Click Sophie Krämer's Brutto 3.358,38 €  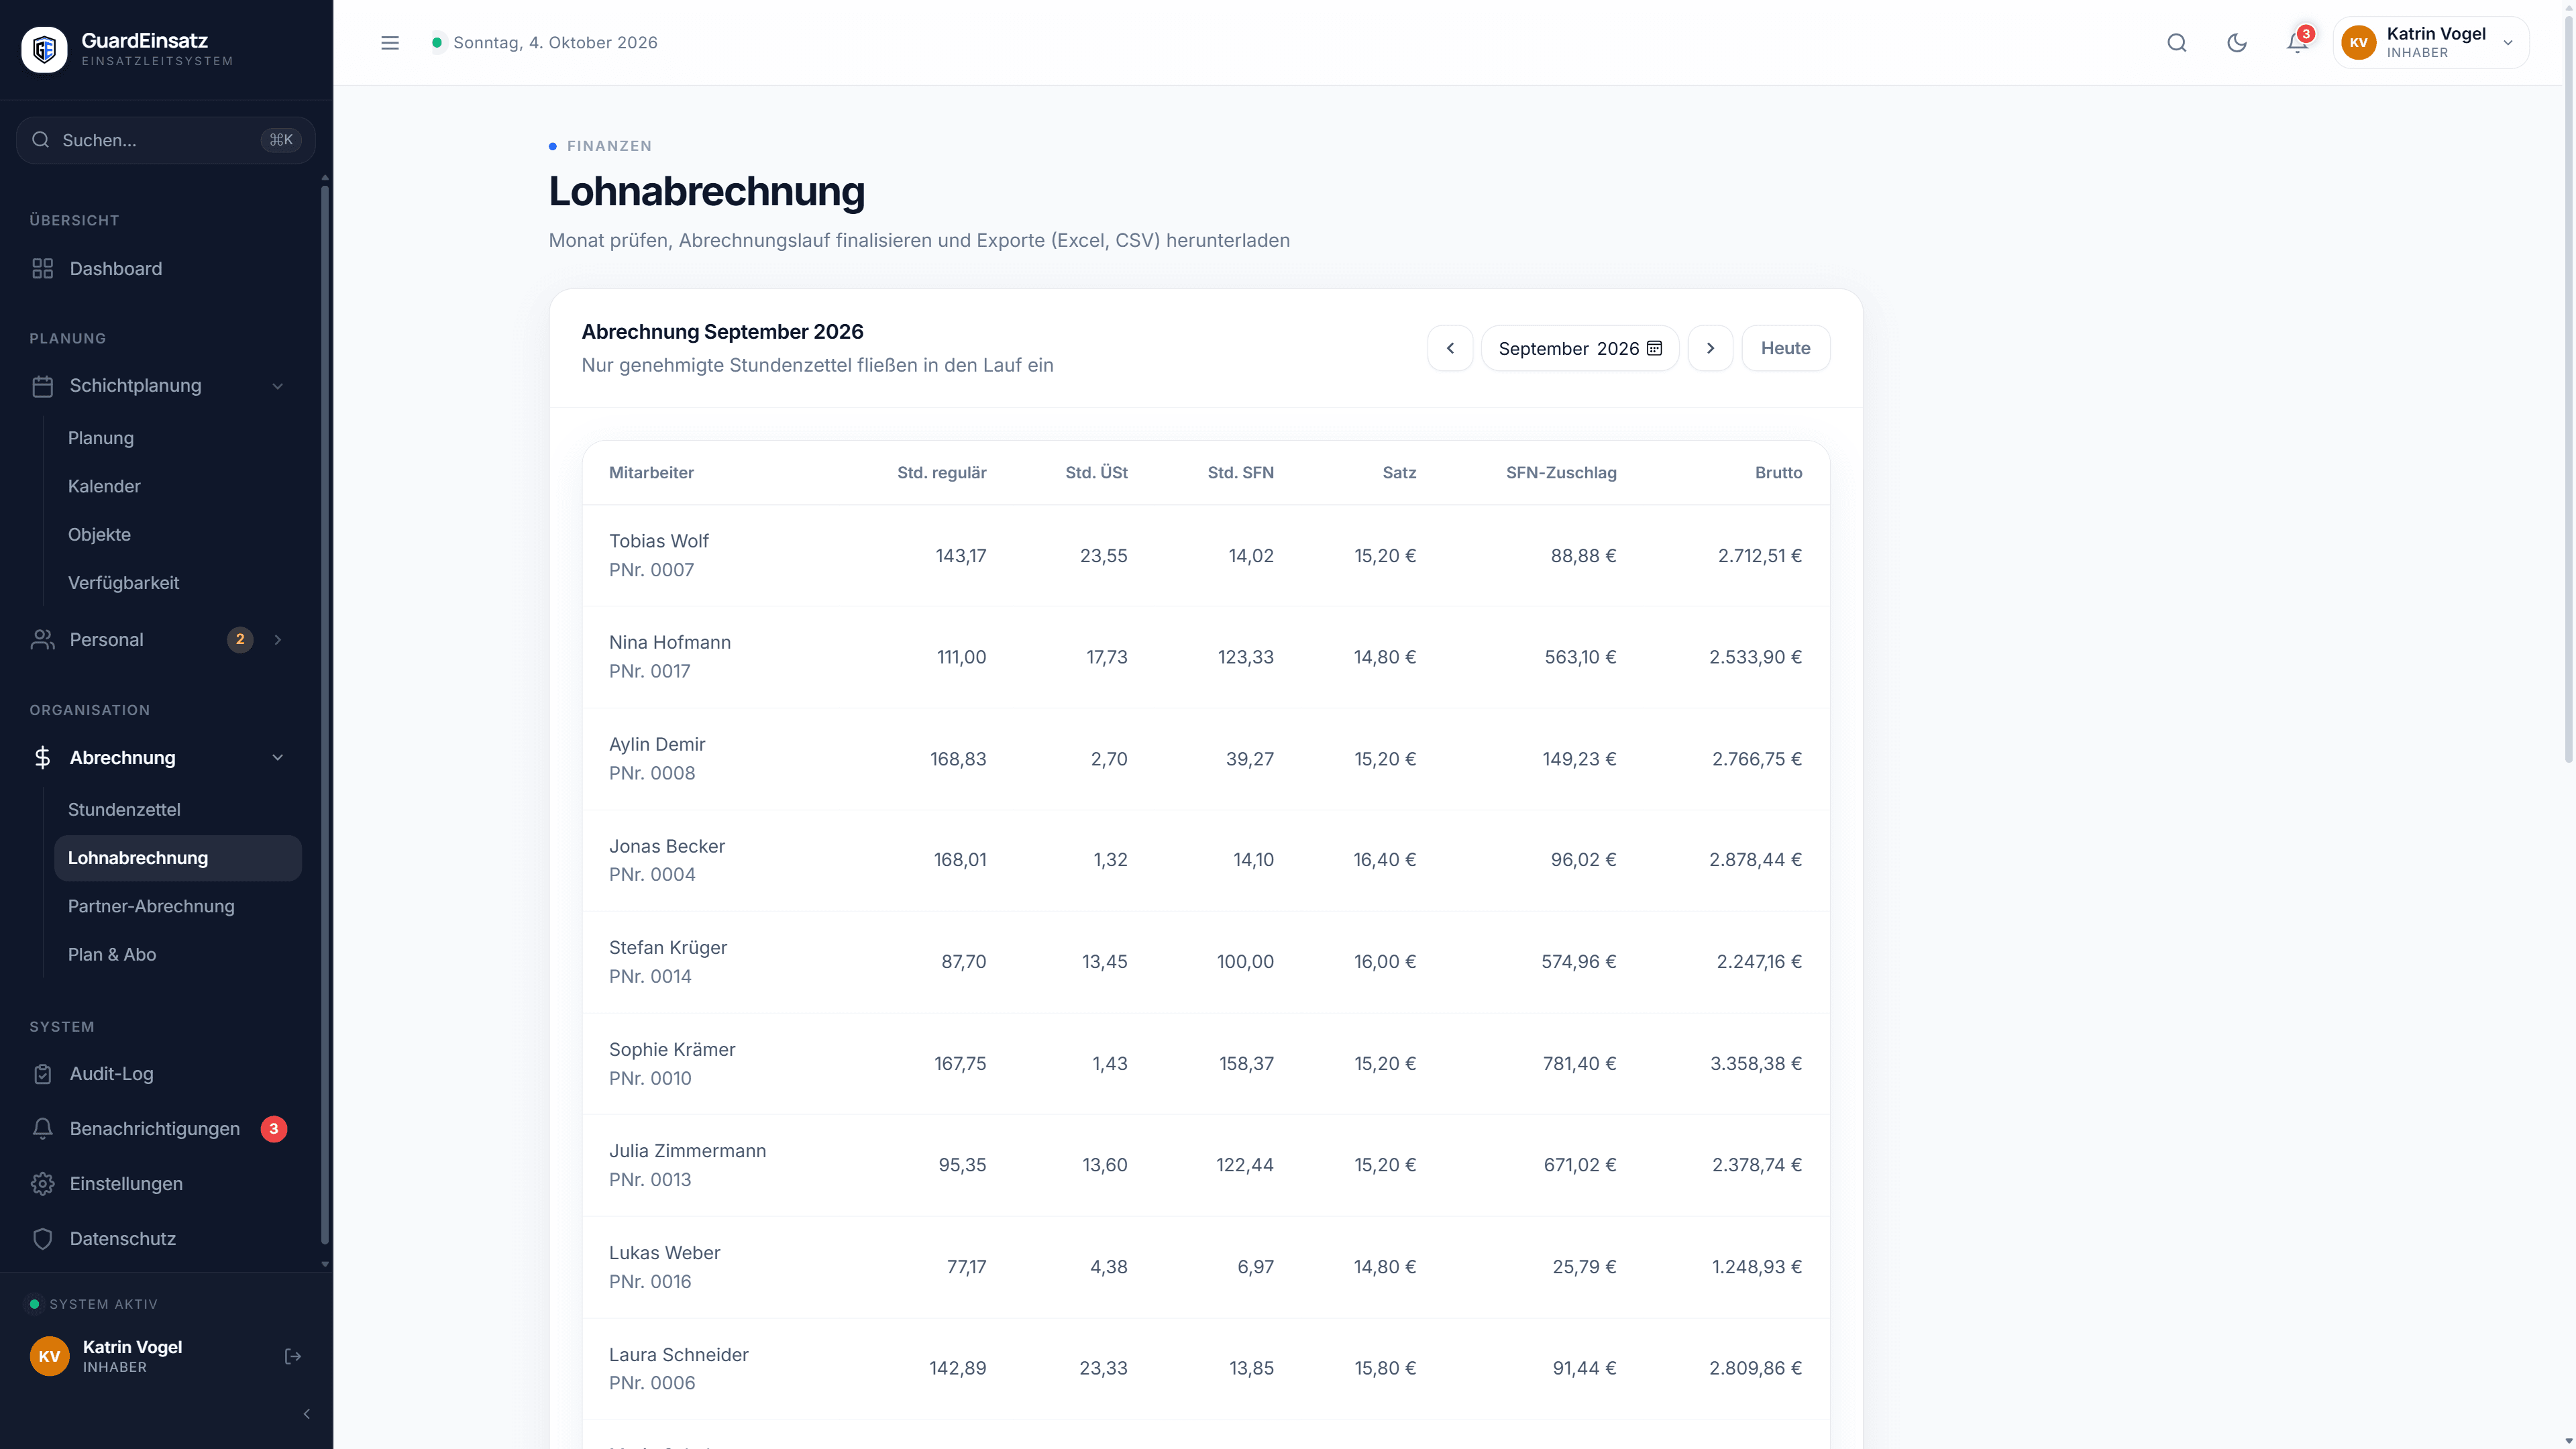point(1755,1064)
